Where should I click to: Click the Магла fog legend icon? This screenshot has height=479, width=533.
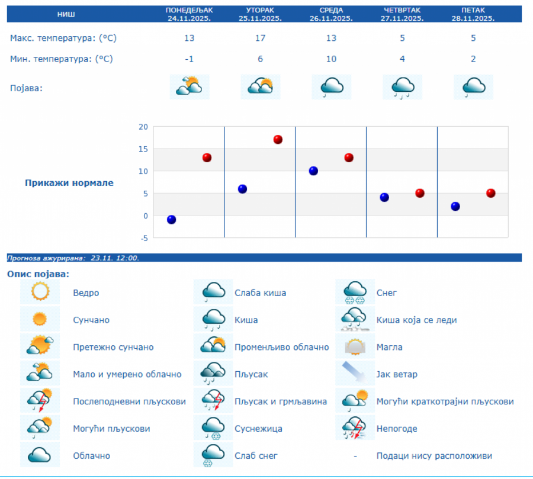355,347
